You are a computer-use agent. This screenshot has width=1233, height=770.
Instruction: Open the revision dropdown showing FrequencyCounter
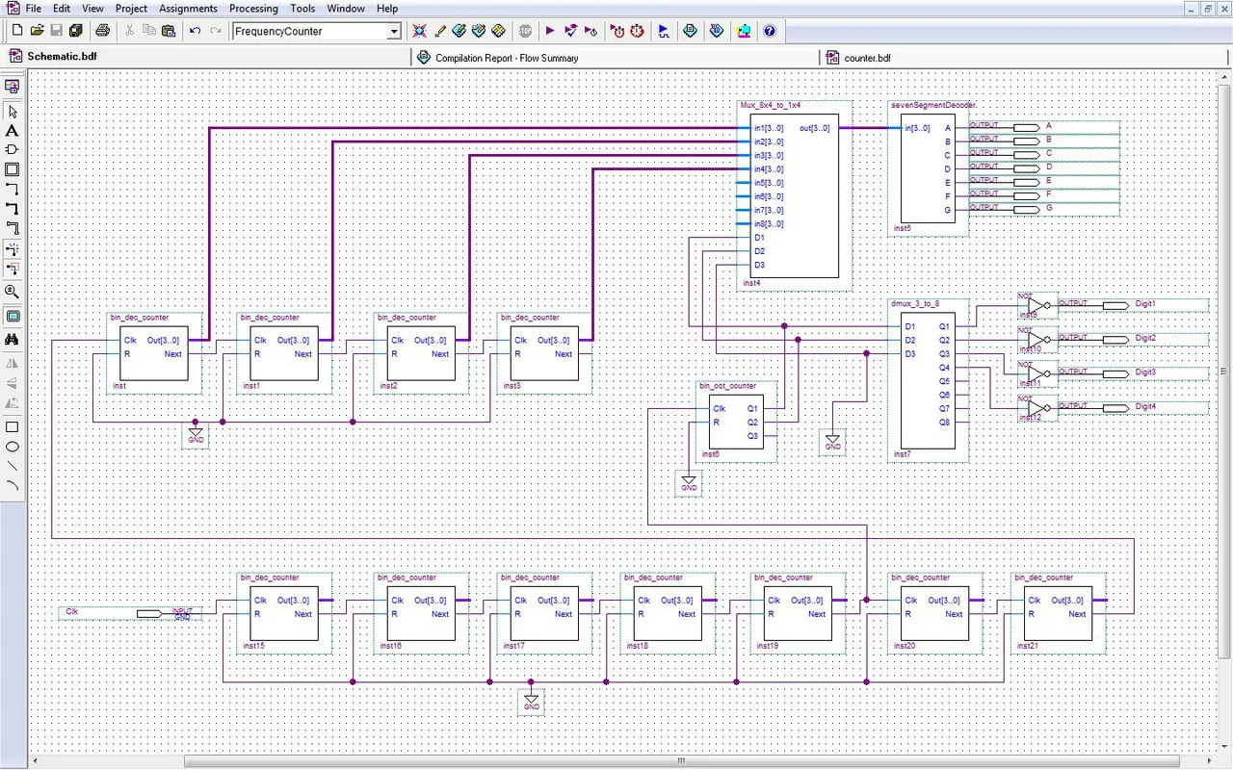tap(392, 31)
